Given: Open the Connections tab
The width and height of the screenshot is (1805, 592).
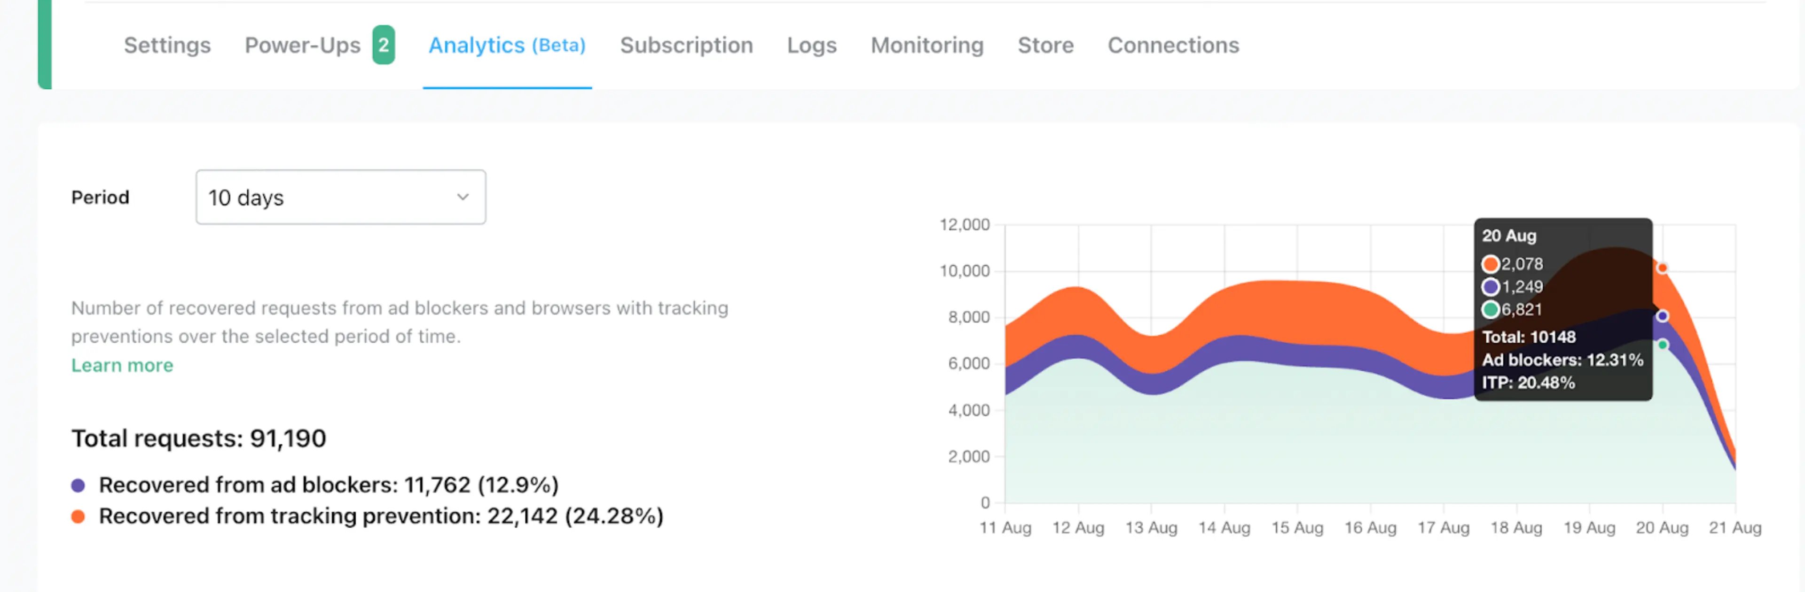Looking at the screenshot, I should click(x=1173, y=45).
